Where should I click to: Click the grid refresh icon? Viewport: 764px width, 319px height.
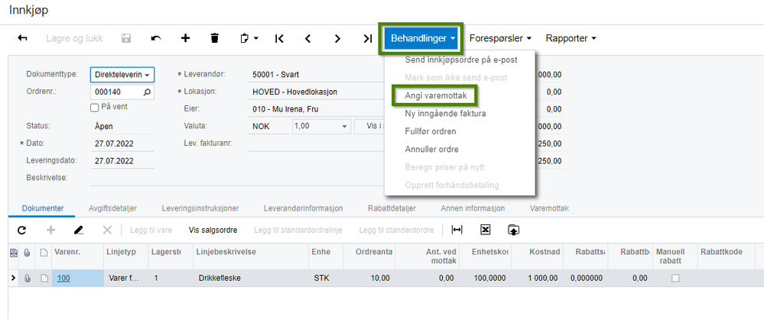pyautogui.click(x=22, y=230)
